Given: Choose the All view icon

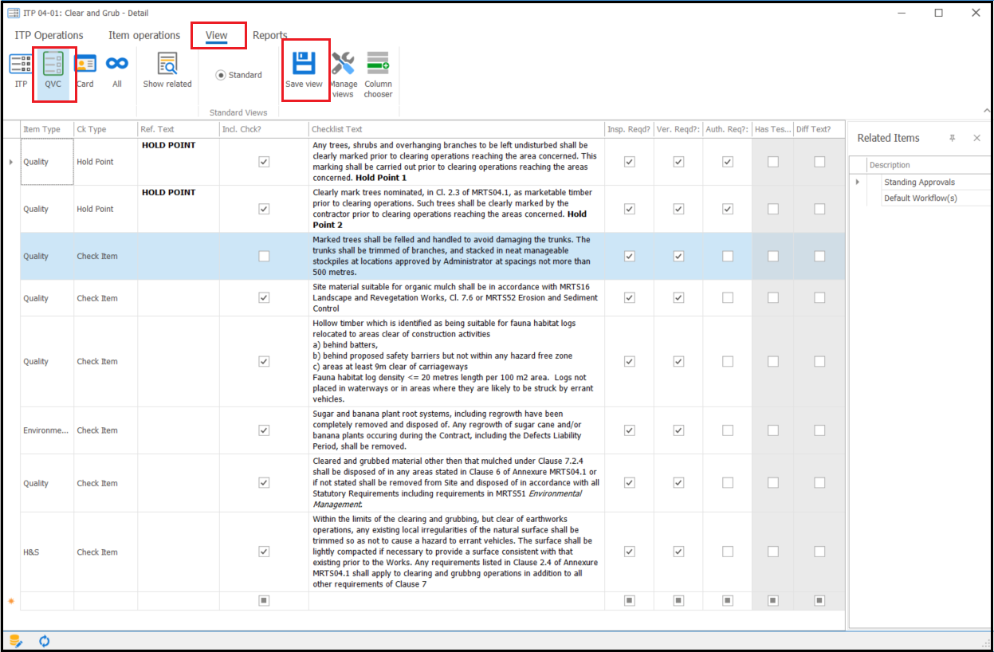Looking at the screenshot, I should click(x=117, y=64).
